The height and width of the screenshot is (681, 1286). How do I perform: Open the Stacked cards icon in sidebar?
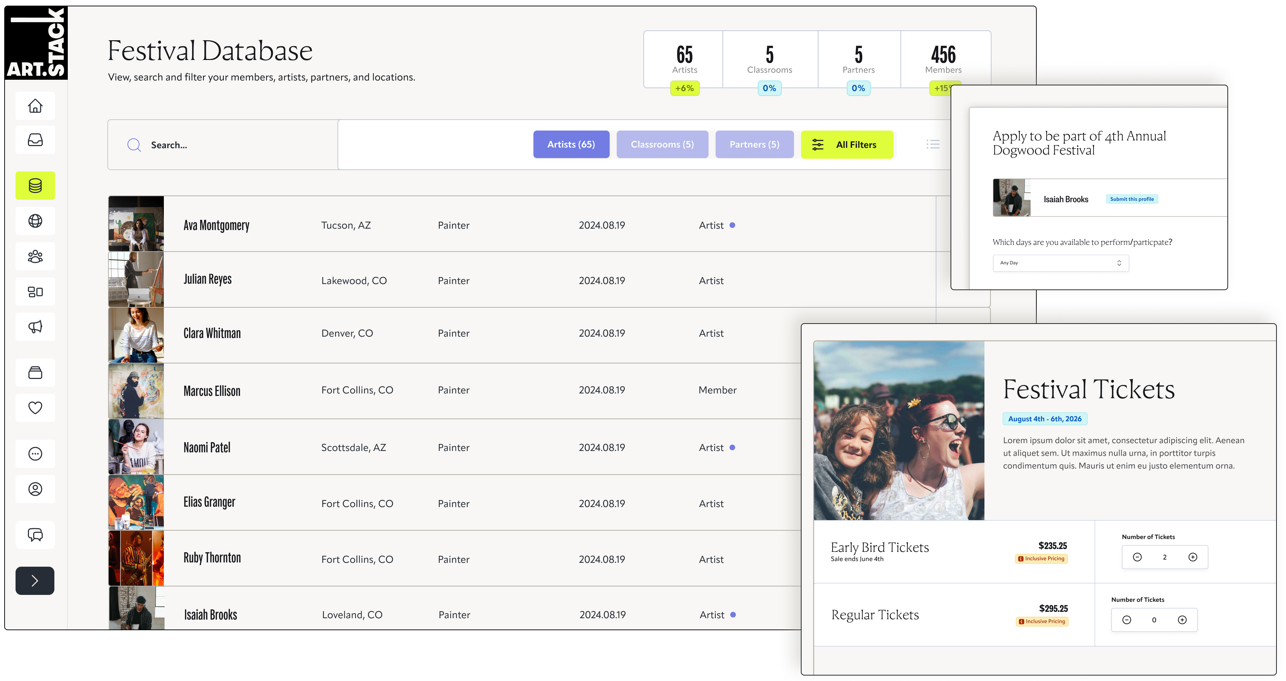point(35,373)
